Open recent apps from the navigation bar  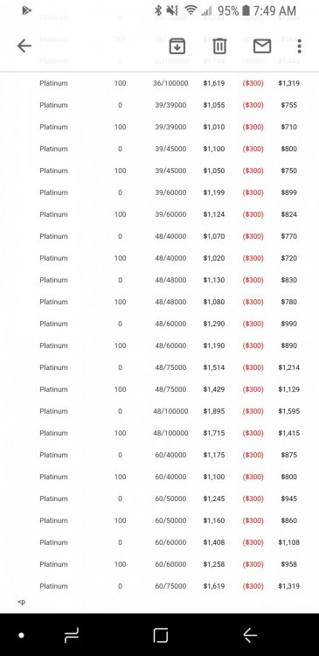[72, 636]
